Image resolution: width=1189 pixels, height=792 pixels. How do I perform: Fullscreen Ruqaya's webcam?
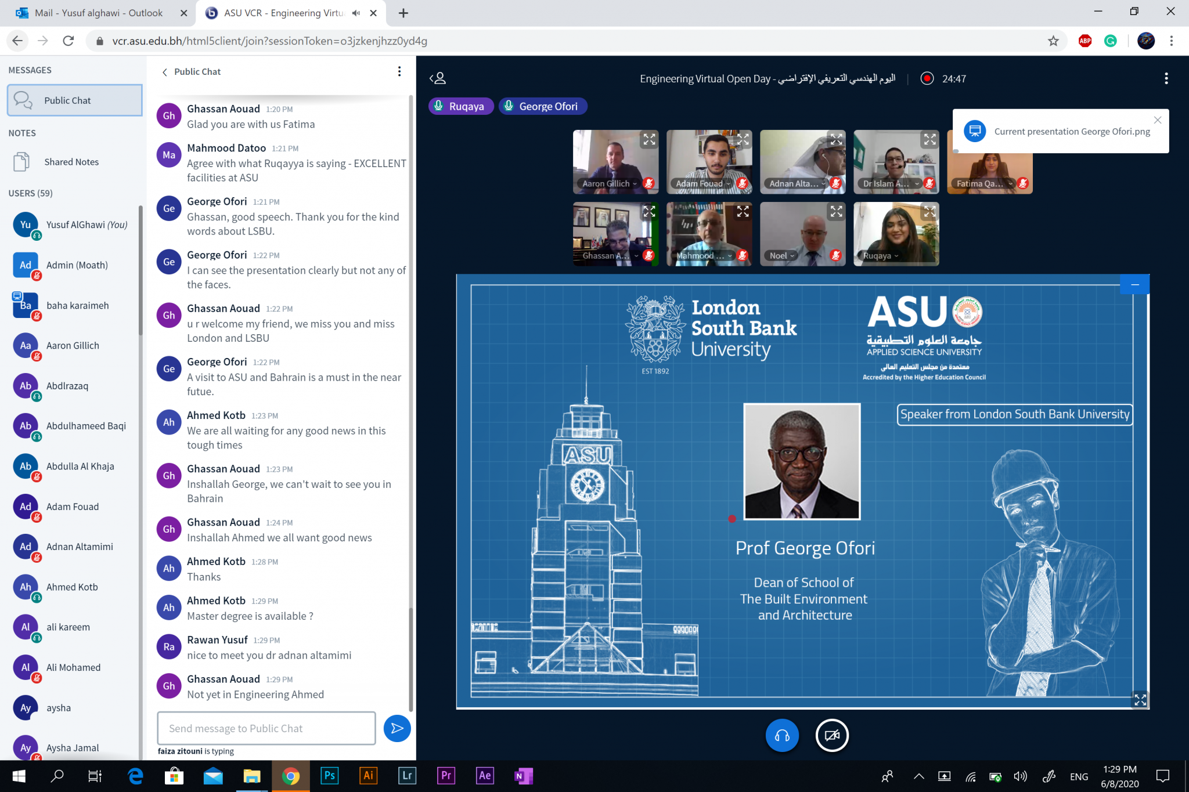[x=930, y=212]
